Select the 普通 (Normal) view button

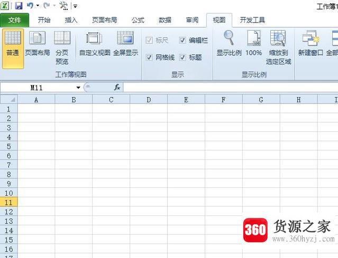(x=13, y=49)
